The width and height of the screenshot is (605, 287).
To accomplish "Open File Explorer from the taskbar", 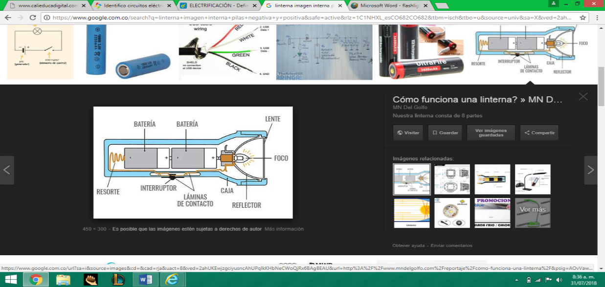I will [63, 280].
